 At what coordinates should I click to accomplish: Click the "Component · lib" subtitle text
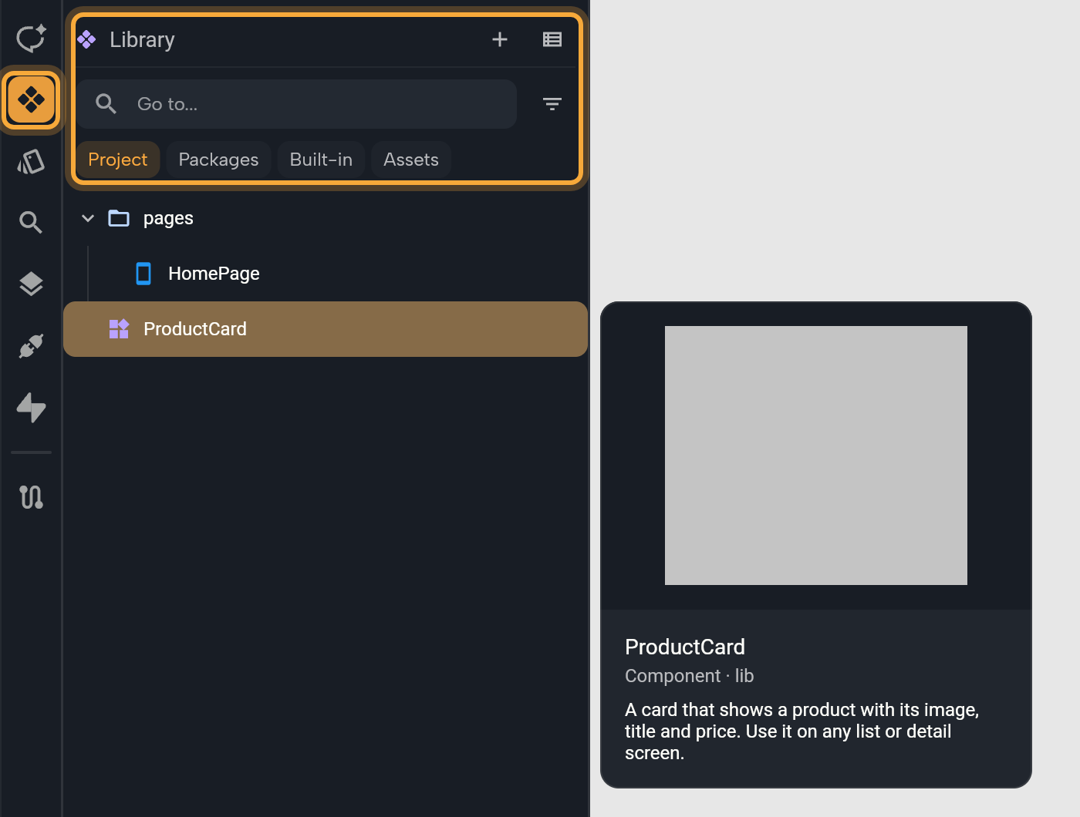coord(690,676)
